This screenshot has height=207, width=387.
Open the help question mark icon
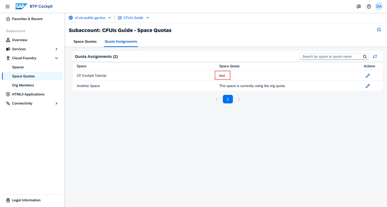[x=369, y=6]
